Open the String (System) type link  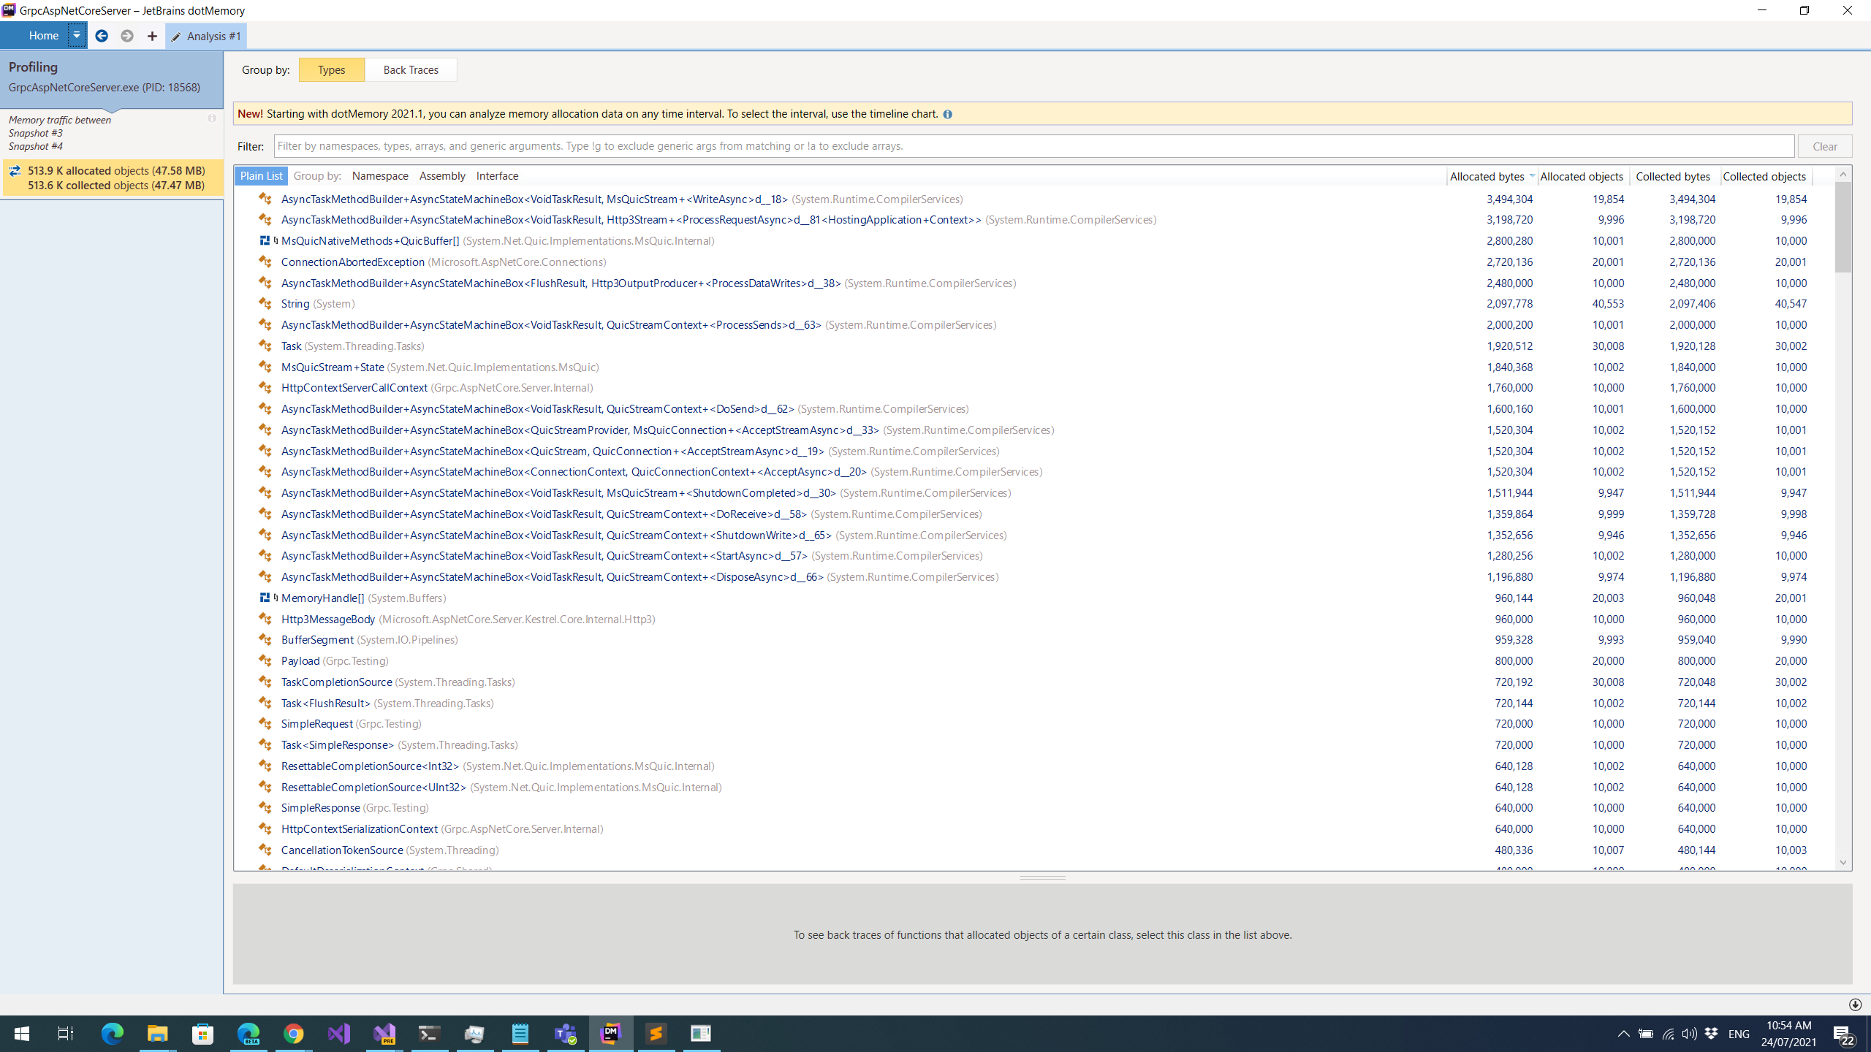[x=295, y=304]
